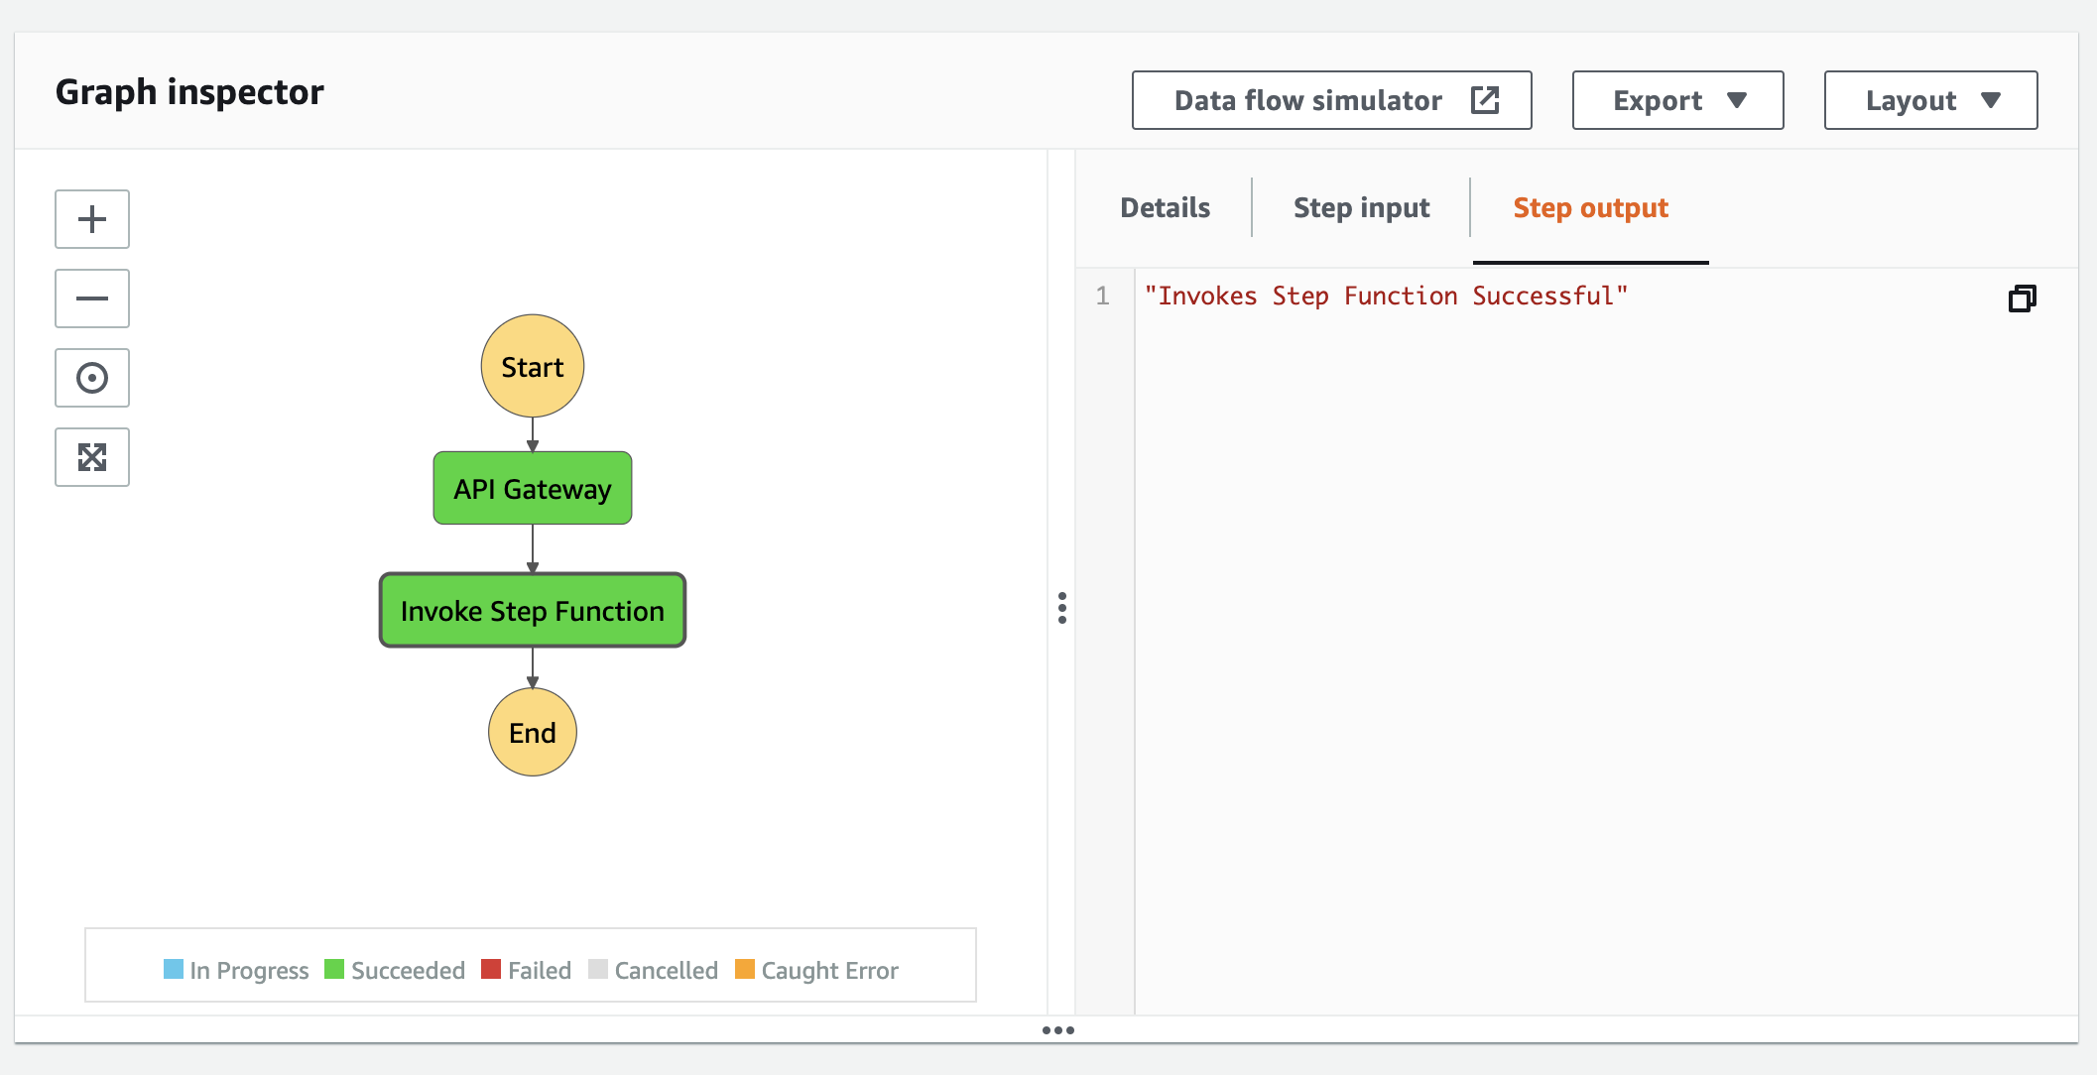Center the graph view

(x=91, y=378)
